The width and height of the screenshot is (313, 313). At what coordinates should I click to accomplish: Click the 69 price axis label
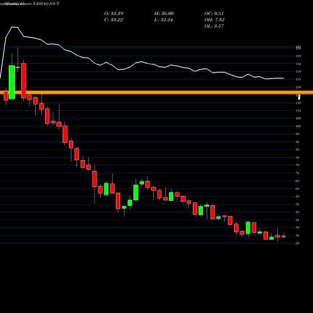coord(298,181)
